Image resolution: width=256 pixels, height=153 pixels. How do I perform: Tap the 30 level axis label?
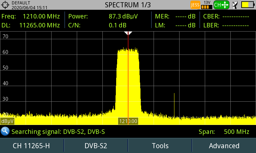click(x=5, y=99)
